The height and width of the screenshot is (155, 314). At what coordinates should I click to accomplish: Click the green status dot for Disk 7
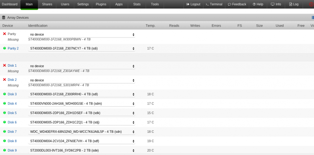5,132
